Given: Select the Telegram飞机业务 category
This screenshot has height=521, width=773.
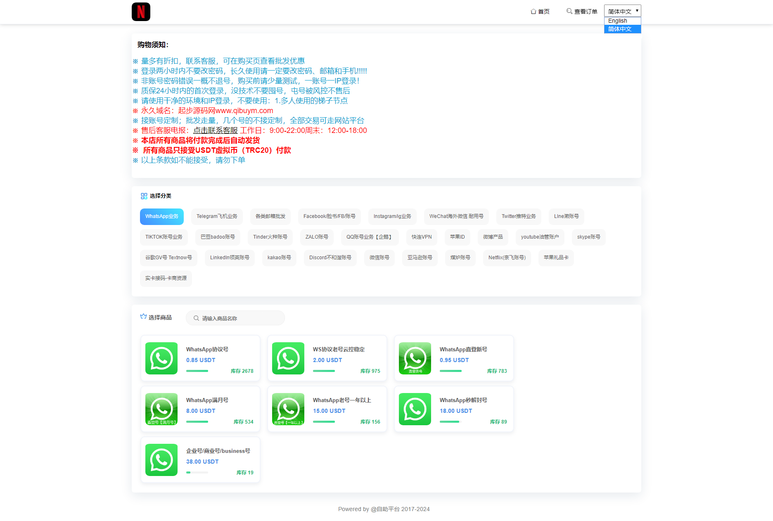Looking at the screenshot, I should pos(217,217).
